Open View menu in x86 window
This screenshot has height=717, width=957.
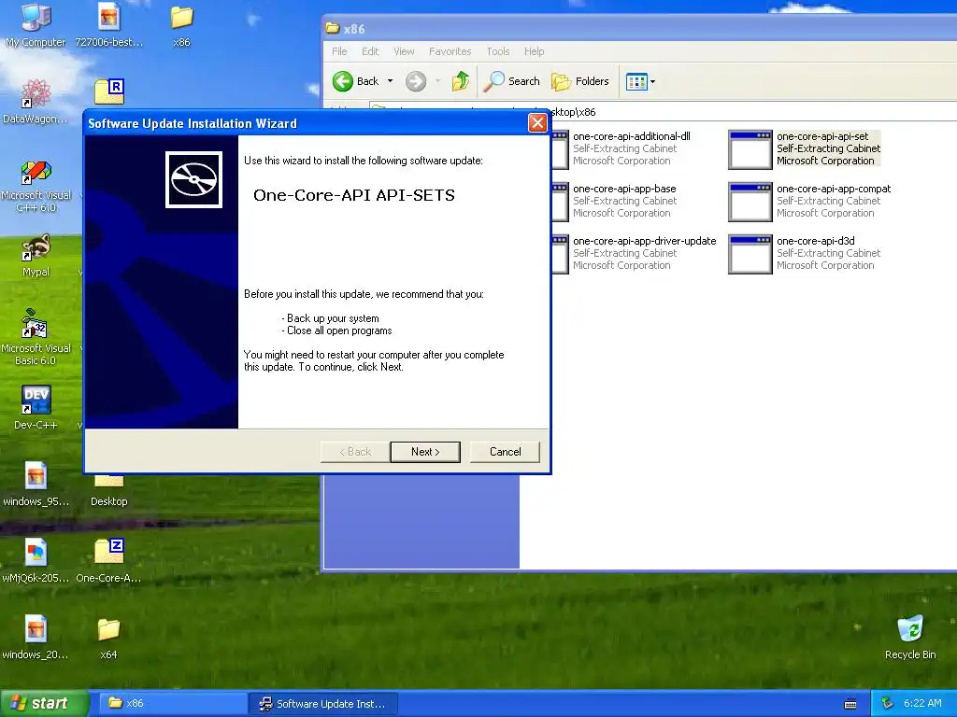tap(404, 52)
